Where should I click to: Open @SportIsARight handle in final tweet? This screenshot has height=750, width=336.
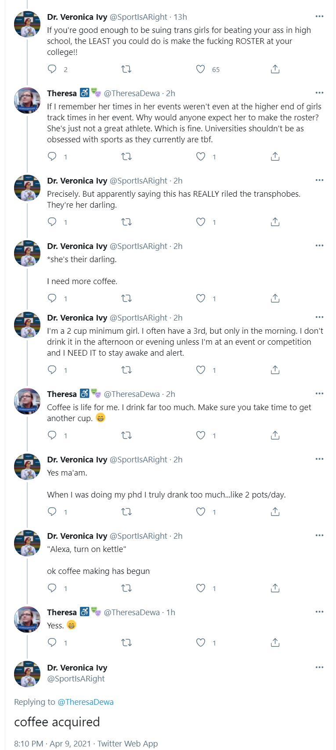point(76,678)
